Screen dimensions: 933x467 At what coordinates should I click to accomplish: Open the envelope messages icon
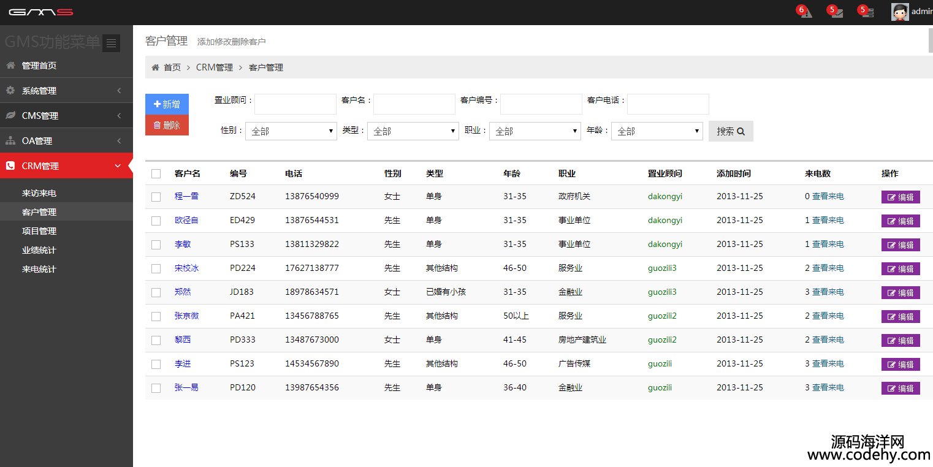[836, 12]
